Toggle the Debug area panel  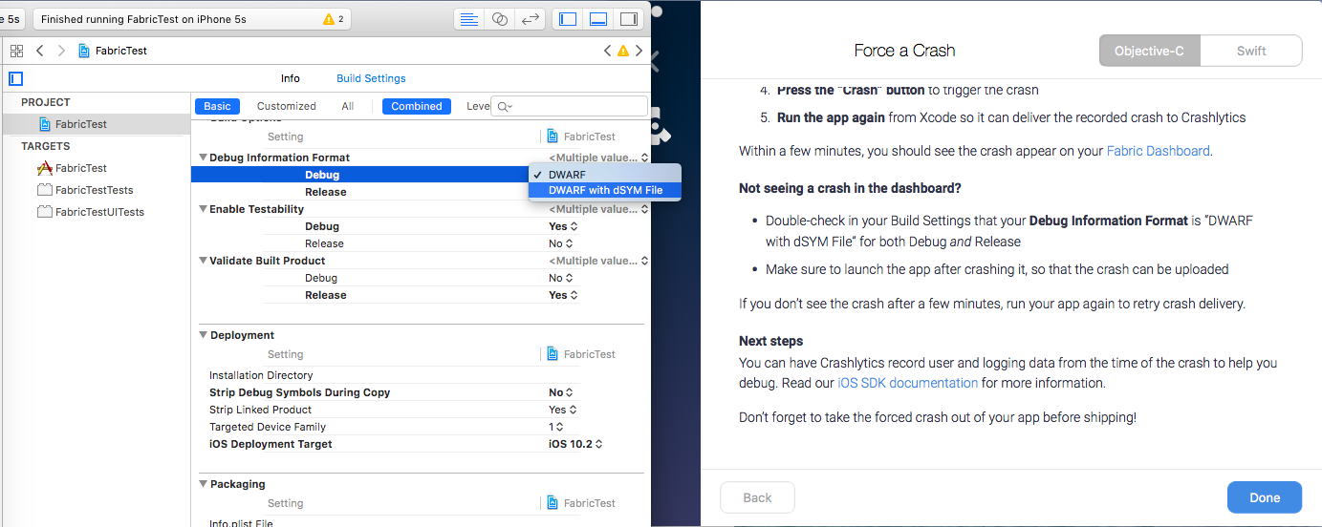pos(597,19)
